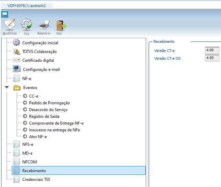Click arrow icon beside Pedido de Prorrogação
221x187 pixels.
click(25, 103)
